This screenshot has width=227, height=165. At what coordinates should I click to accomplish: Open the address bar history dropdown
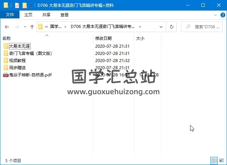click(161, 27)
